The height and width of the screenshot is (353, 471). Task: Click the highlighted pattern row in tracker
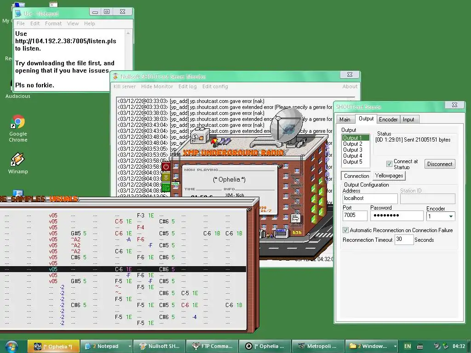click(123, 269)
